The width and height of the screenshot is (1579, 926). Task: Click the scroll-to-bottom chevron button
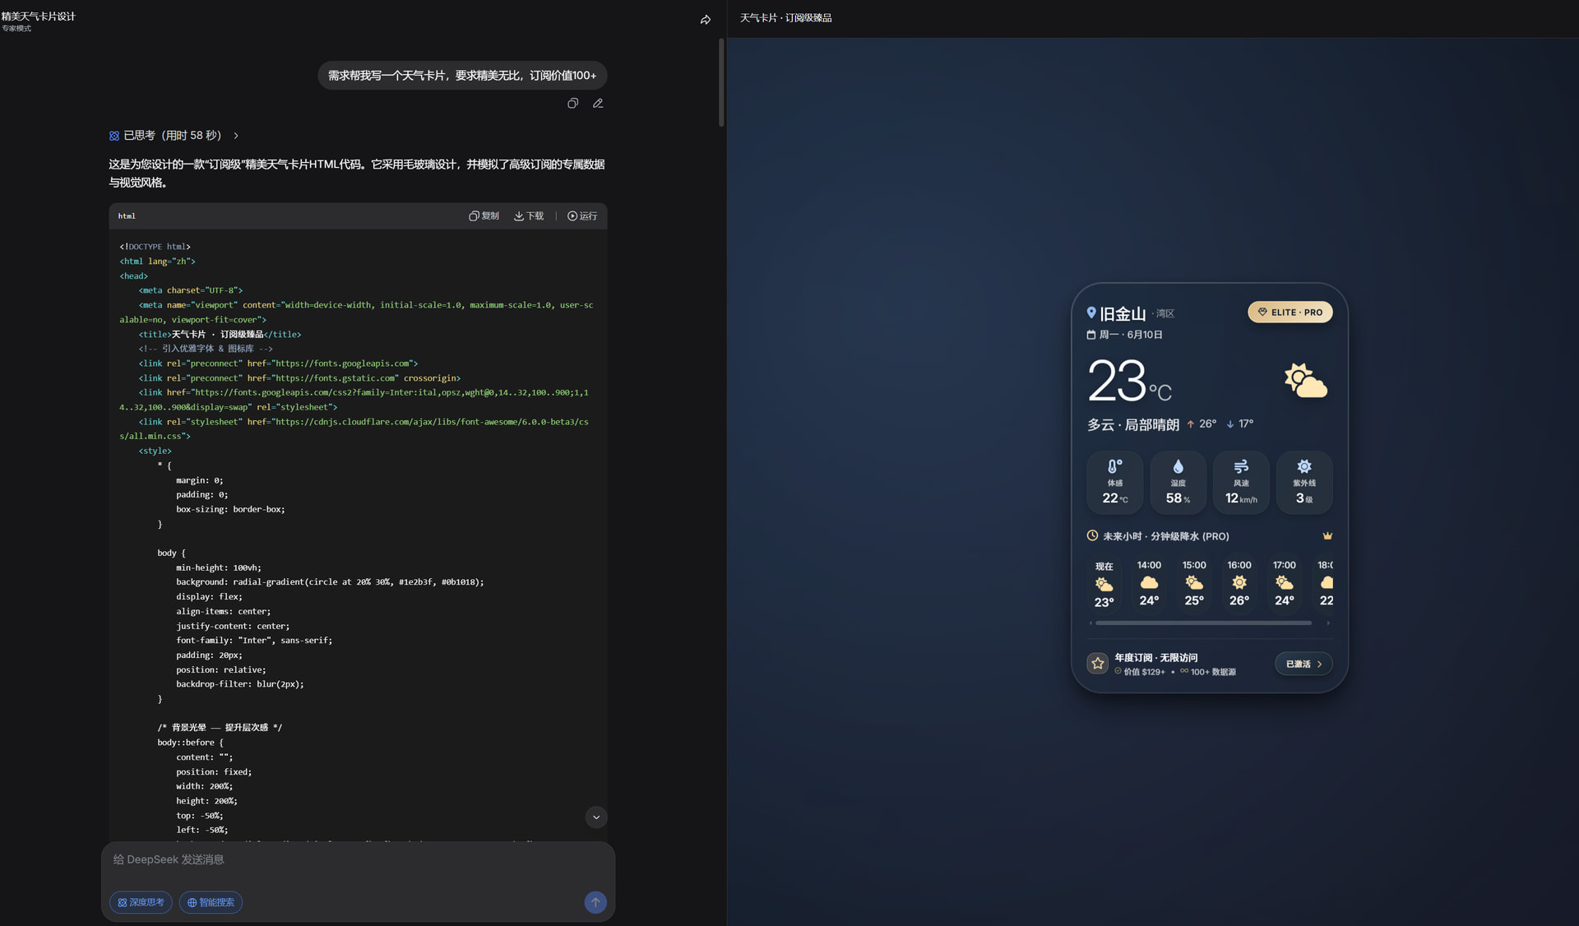click(596, 817)
